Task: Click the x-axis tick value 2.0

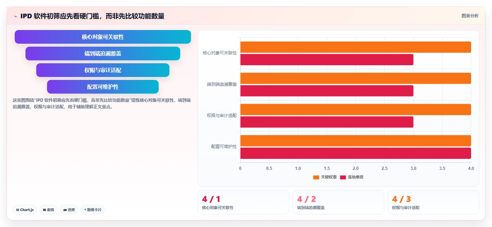Action: click(356, 168)
